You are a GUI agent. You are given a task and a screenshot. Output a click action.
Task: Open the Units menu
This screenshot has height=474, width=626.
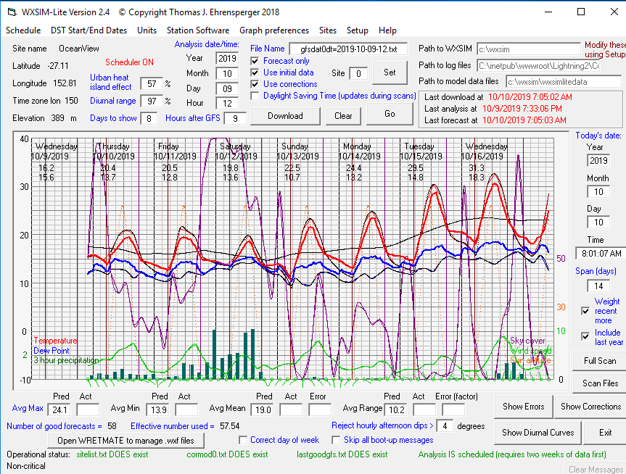(x=147, y=30)
